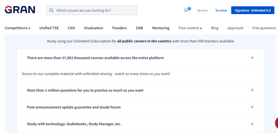
Task: Click the GRAN logo
Action: [20, 10]
